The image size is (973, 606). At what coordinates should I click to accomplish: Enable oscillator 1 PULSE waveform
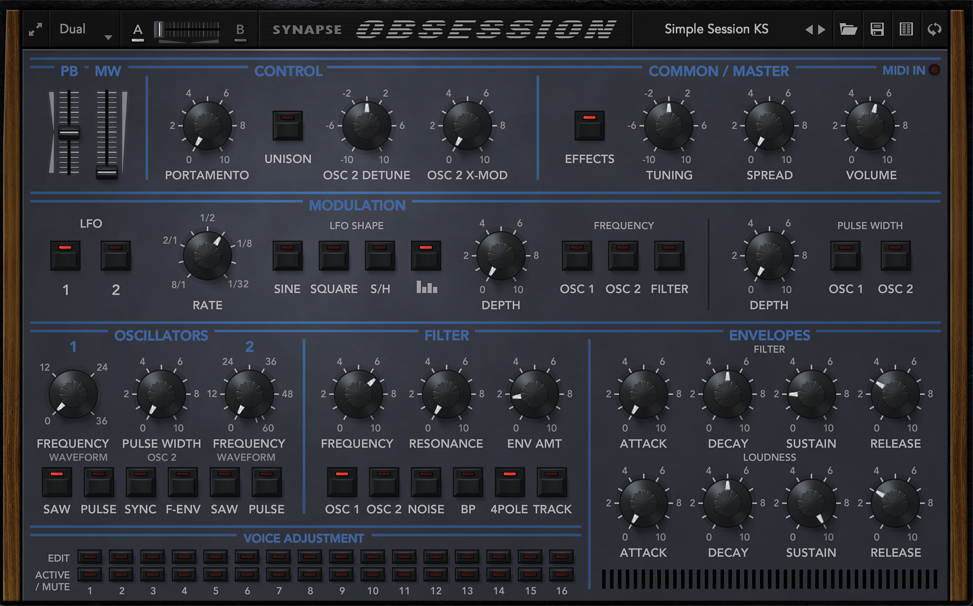[99, 482]
